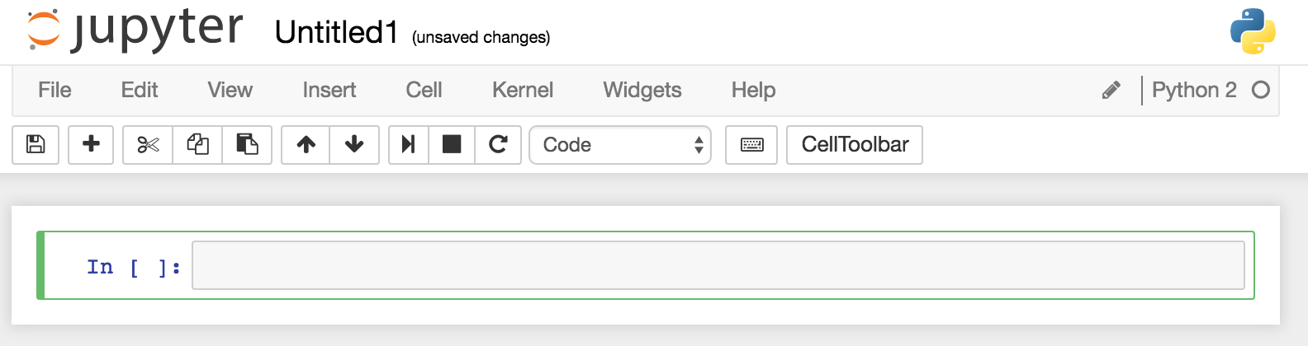
Task: Restart the kernel with the circular arrow
Action: [498, 145]
